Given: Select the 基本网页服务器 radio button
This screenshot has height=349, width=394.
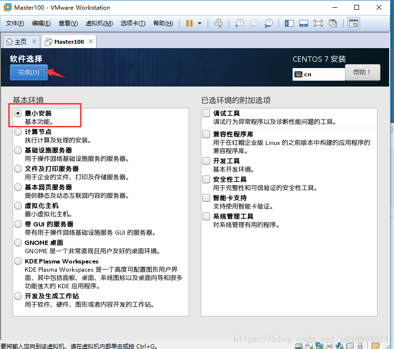Looking at the screenshot, I should point(18,187).
